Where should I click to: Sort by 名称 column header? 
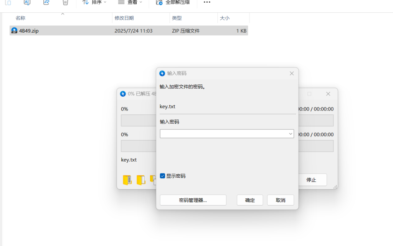(x=20, y=18)
